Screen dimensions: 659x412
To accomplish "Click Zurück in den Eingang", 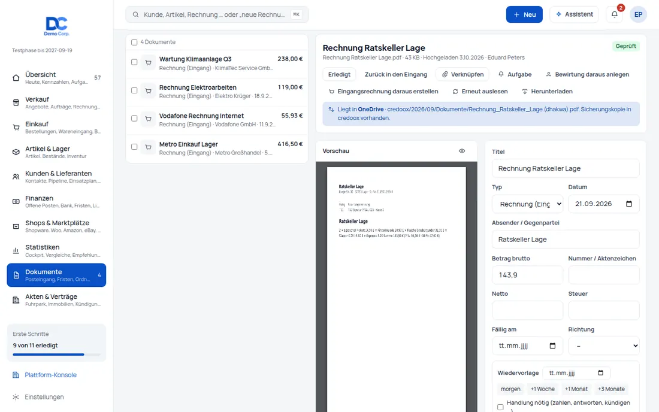I will [x=396, y=74].
